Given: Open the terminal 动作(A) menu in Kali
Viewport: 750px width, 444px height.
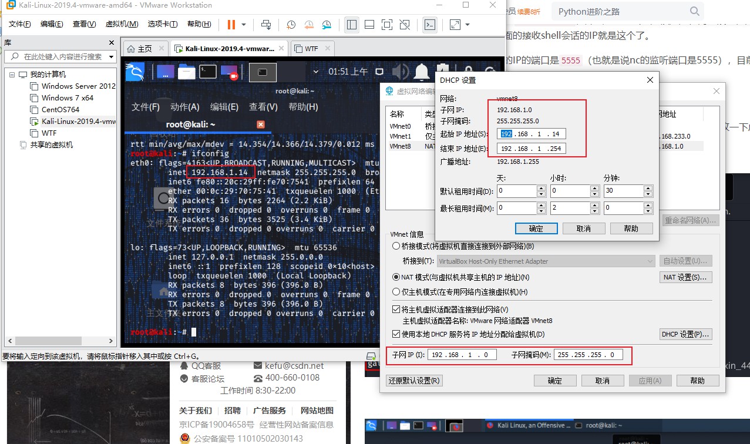Looking at the screenshot, I should (185, 107).
